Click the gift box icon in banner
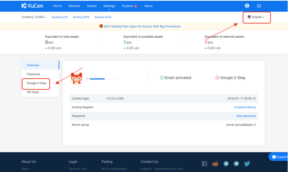Viewport: 288px width, 172px height. (101, 26)
